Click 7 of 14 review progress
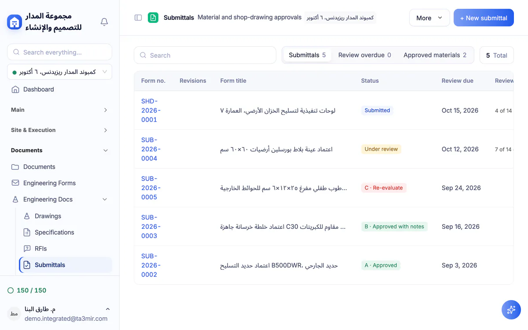The height and width of the screenshot is (330, 528). [x=503, y=150]
